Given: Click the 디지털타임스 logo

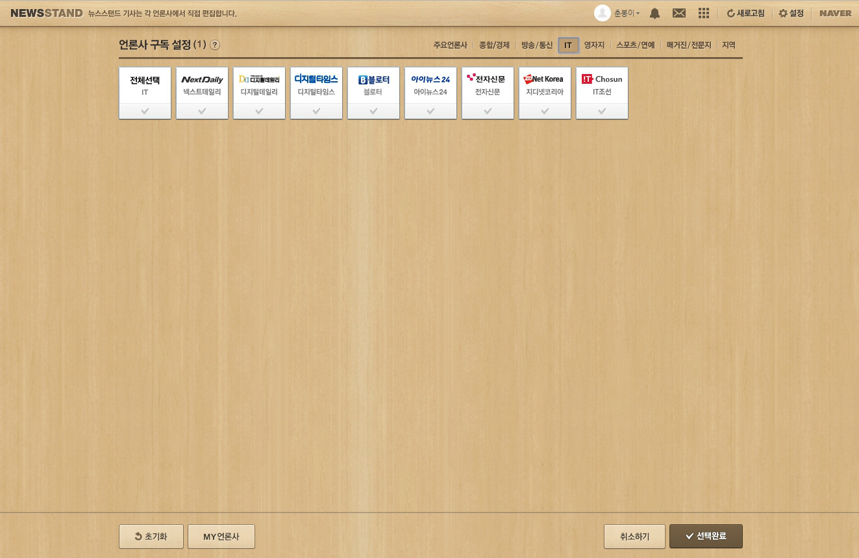Looking at the screenshot, I should pyautogui.click(x=316, y=79).
